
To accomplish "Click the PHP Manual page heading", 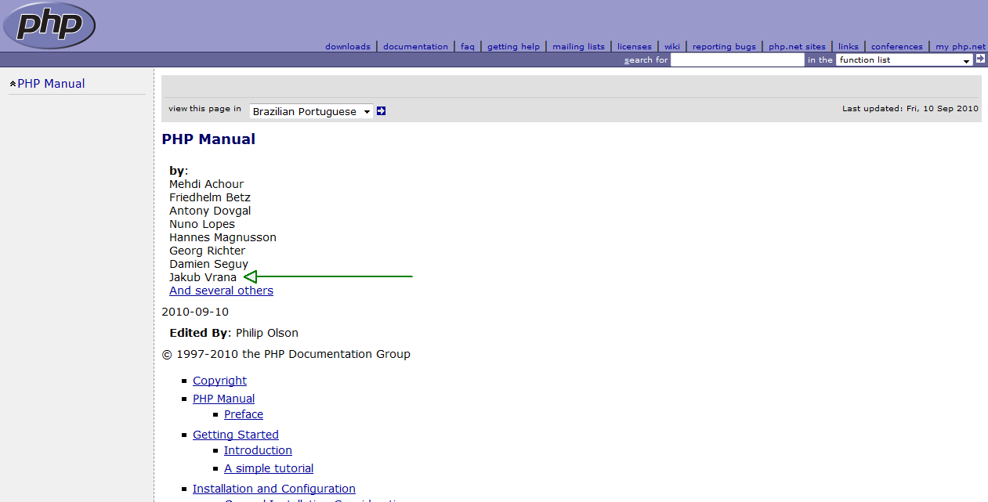I will [x=208, y=139].
